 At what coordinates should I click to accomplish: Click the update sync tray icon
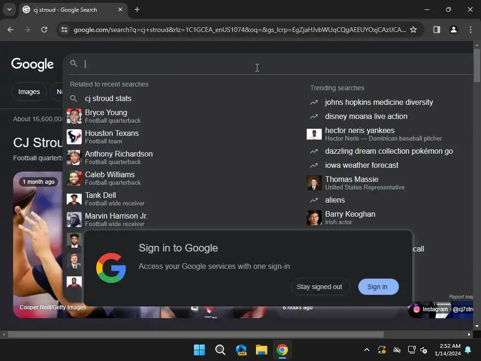[381, 350]
